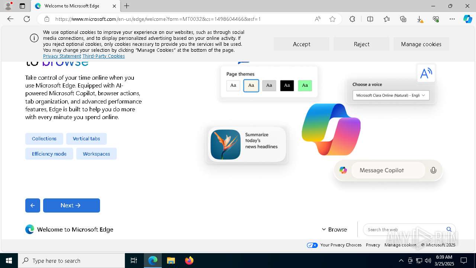The height and width of the screenshot is (268, 476).
Task: Expand the Browse footer menu
Action: [334, 229]
